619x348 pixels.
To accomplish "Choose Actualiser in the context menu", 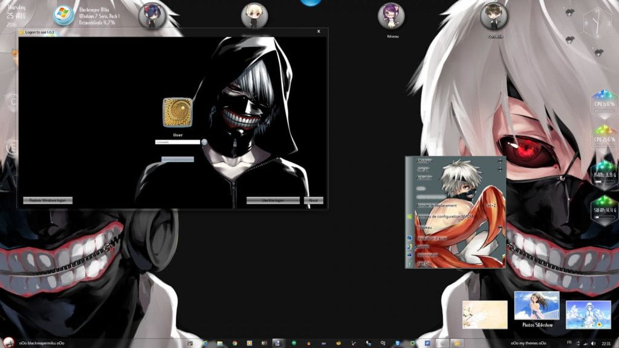I will click(x=424, y=178).
